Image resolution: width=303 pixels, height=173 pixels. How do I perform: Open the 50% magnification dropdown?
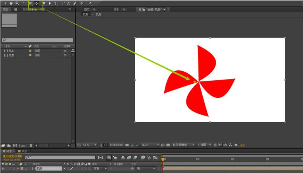[x=89, y=145]
